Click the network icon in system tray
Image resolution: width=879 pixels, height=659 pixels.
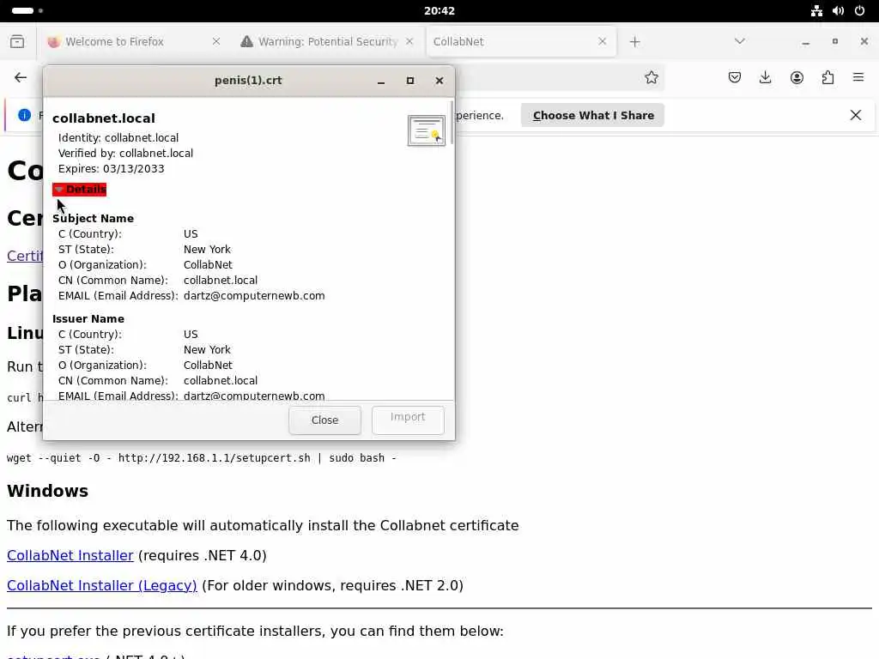pos(816,10)
